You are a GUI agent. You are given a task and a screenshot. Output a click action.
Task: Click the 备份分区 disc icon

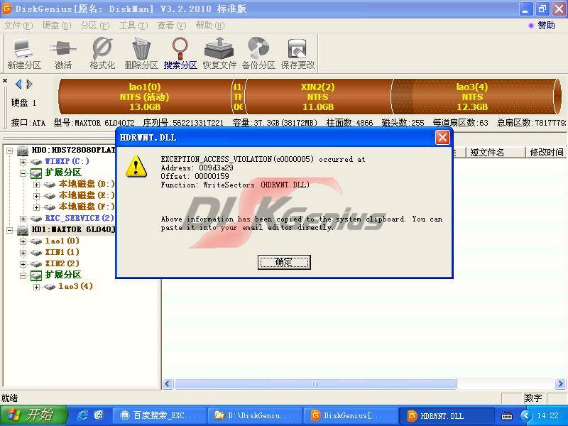(x=258, y=54)
